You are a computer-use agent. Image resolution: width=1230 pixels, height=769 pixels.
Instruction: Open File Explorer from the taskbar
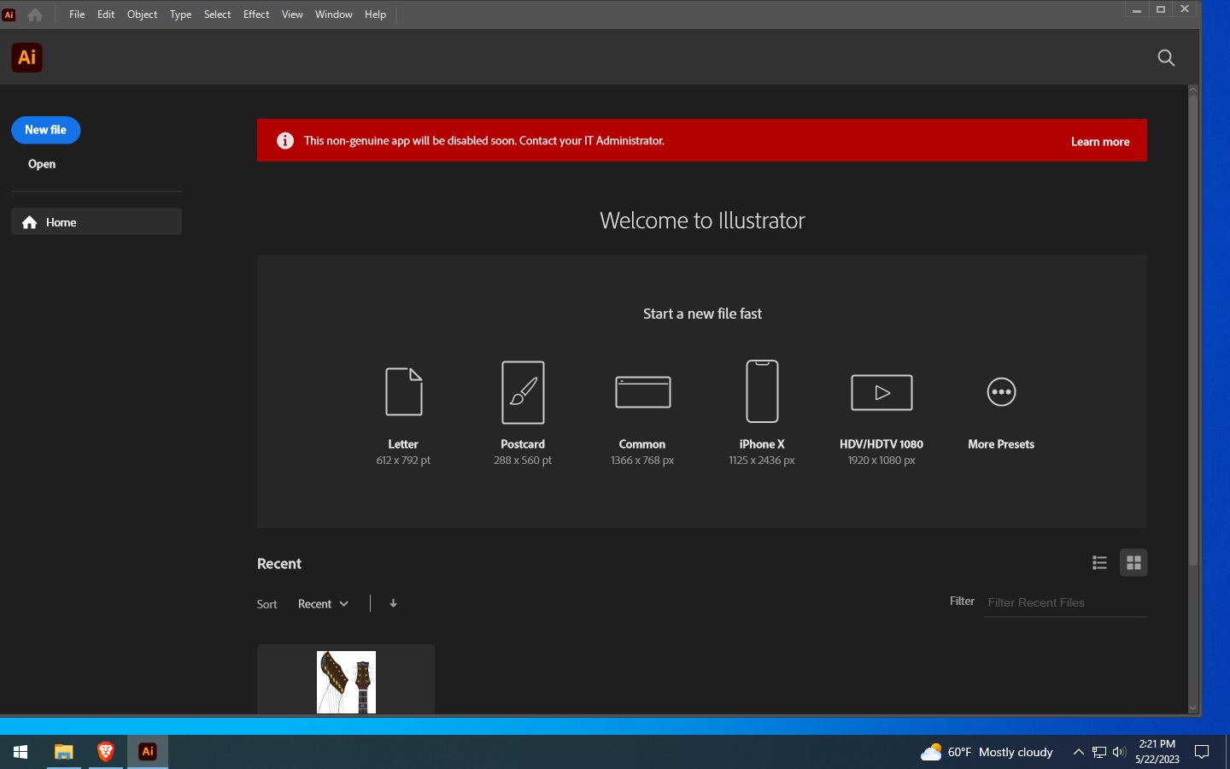(63, 752)
